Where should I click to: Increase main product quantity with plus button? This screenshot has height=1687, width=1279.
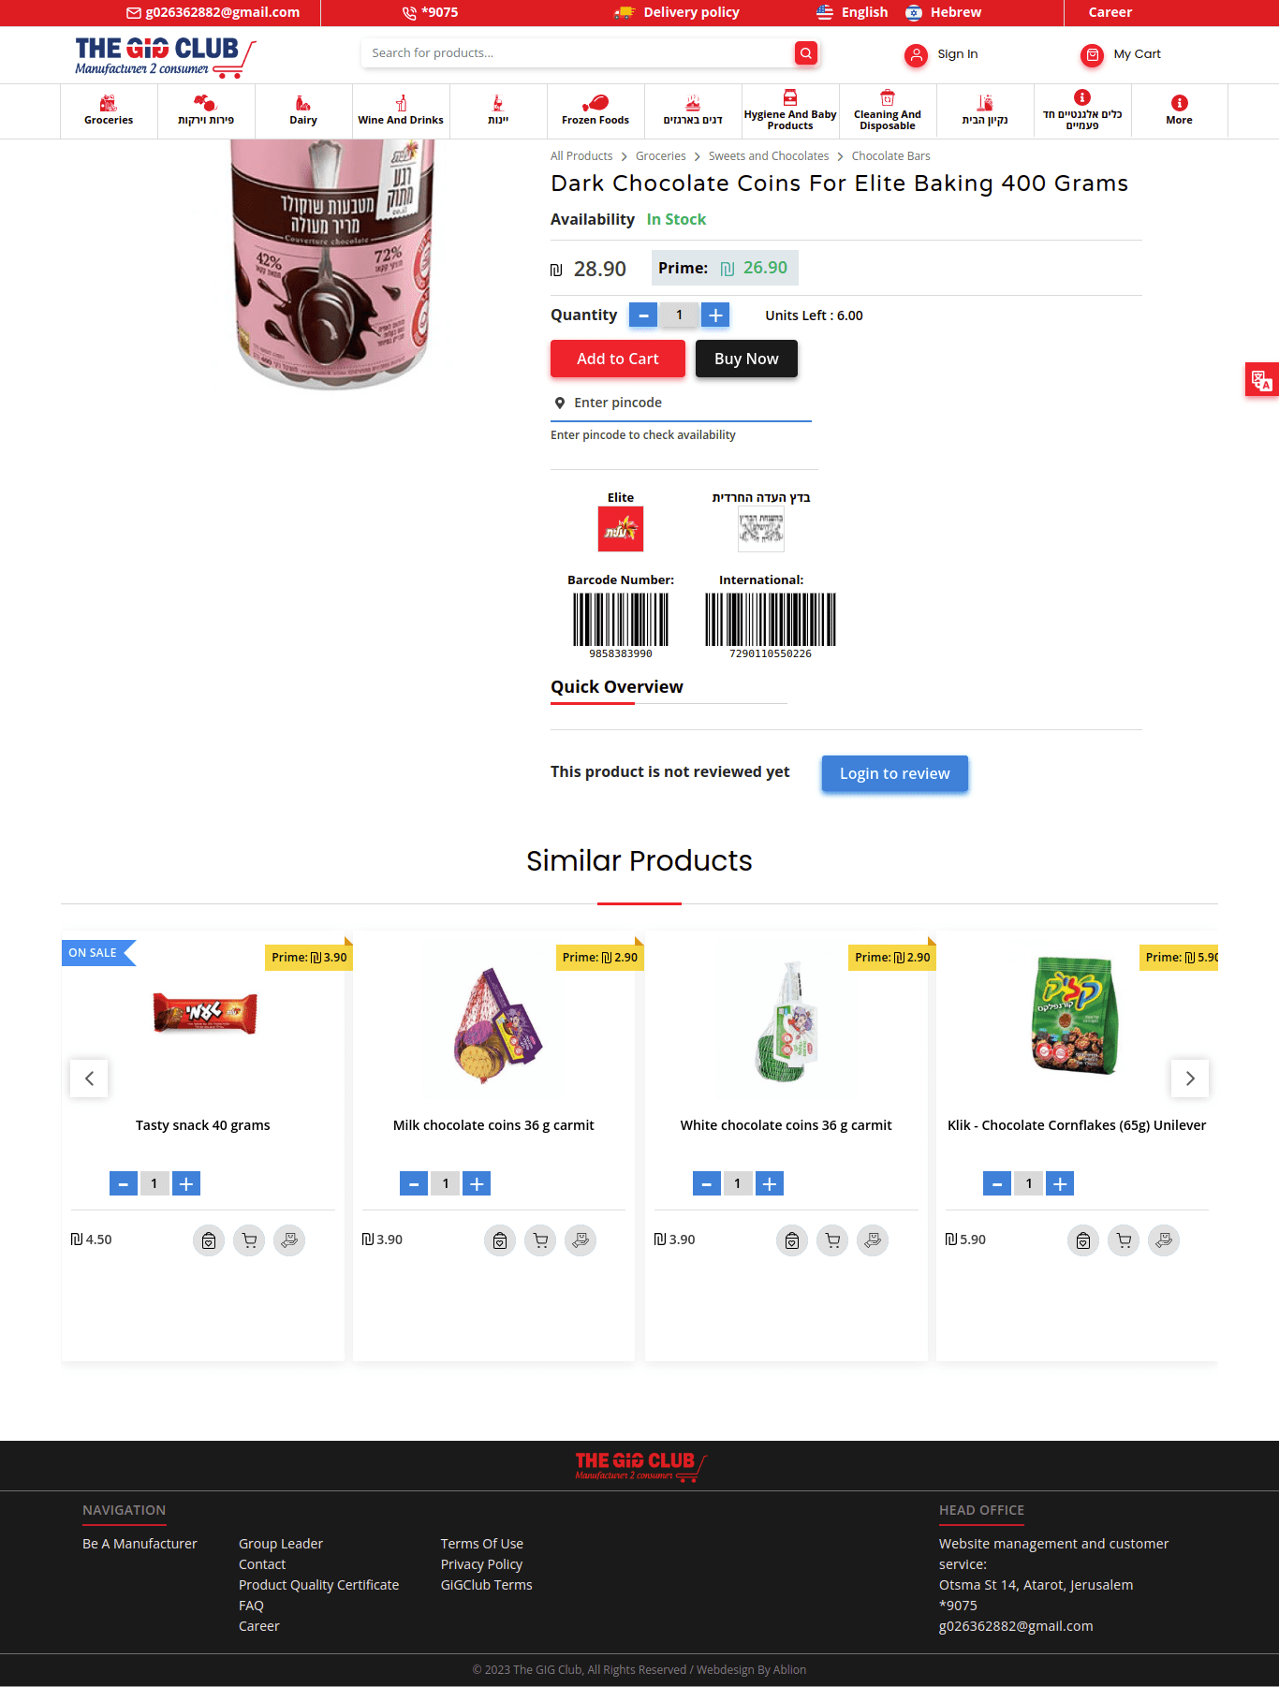715,315
